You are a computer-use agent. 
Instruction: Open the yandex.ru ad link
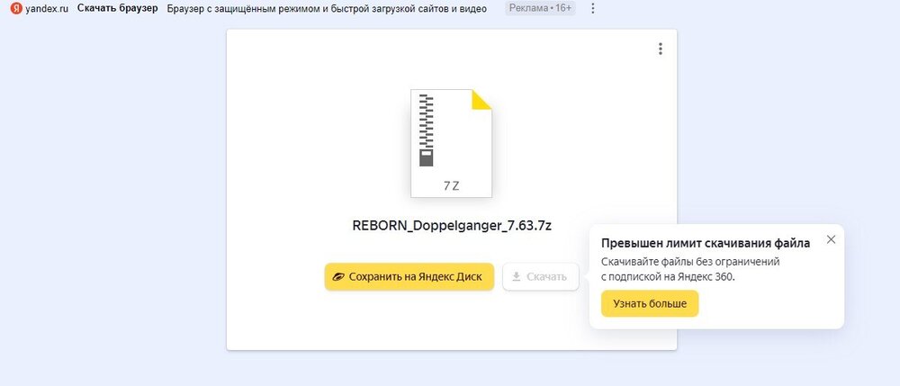(47, 9)
